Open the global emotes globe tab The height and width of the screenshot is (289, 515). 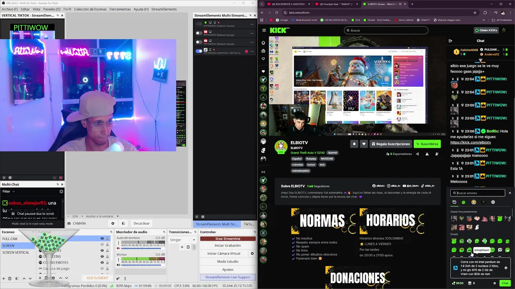493,202
